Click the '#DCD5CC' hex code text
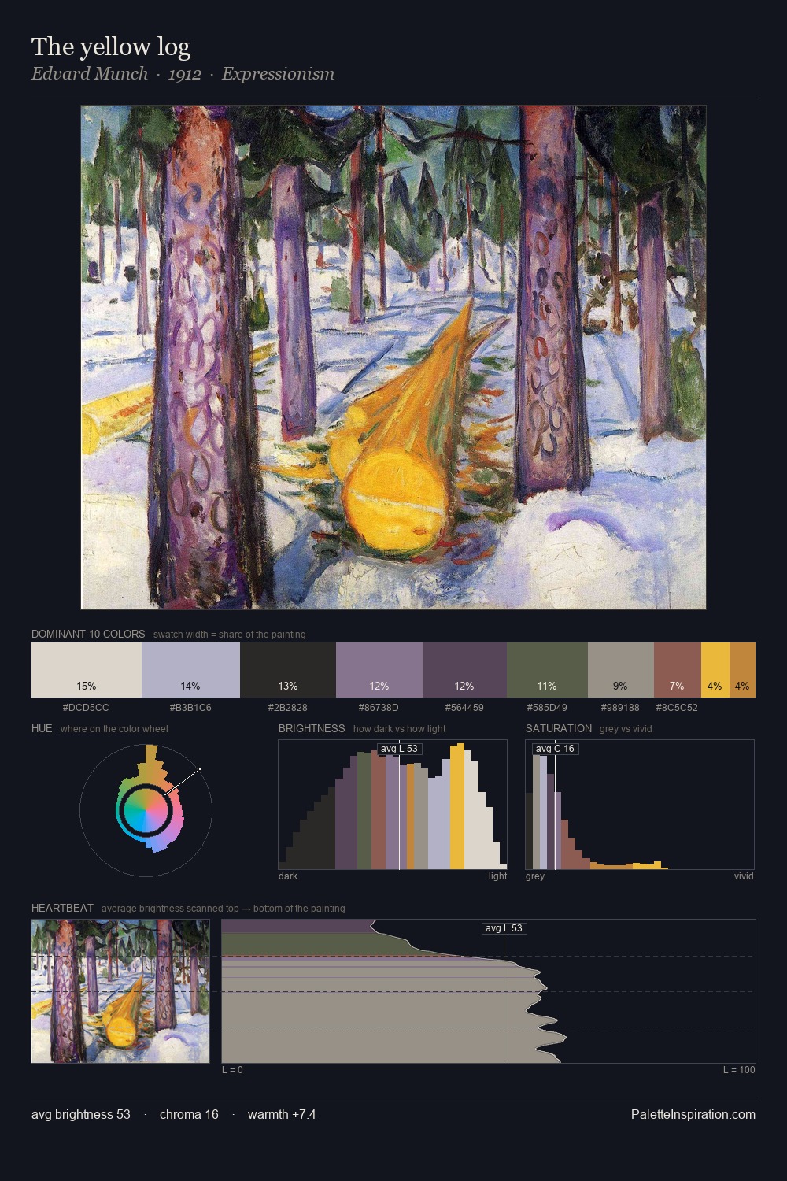 87,707
